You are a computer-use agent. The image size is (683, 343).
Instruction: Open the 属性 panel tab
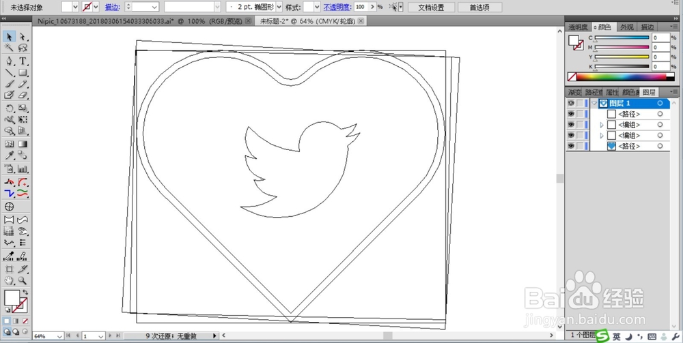[613, 92]
